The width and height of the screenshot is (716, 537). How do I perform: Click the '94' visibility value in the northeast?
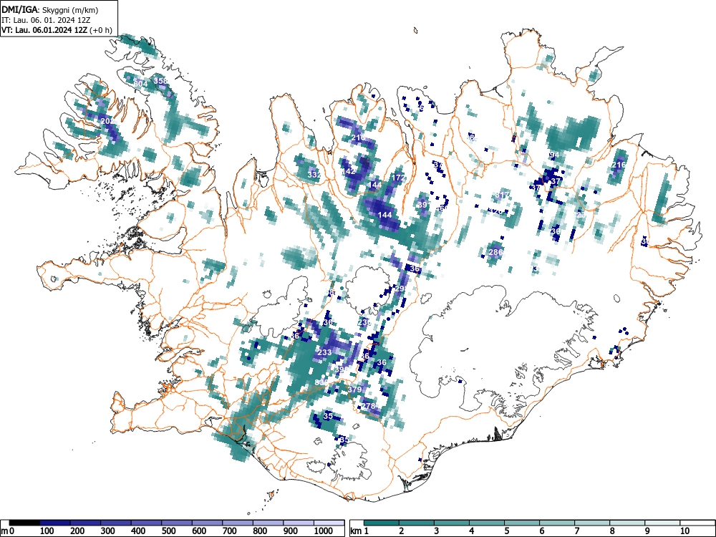[554, 155]
